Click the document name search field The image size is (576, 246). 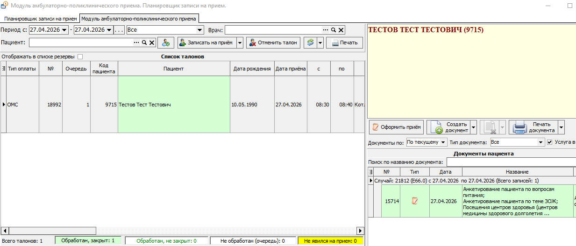(511, 162)
